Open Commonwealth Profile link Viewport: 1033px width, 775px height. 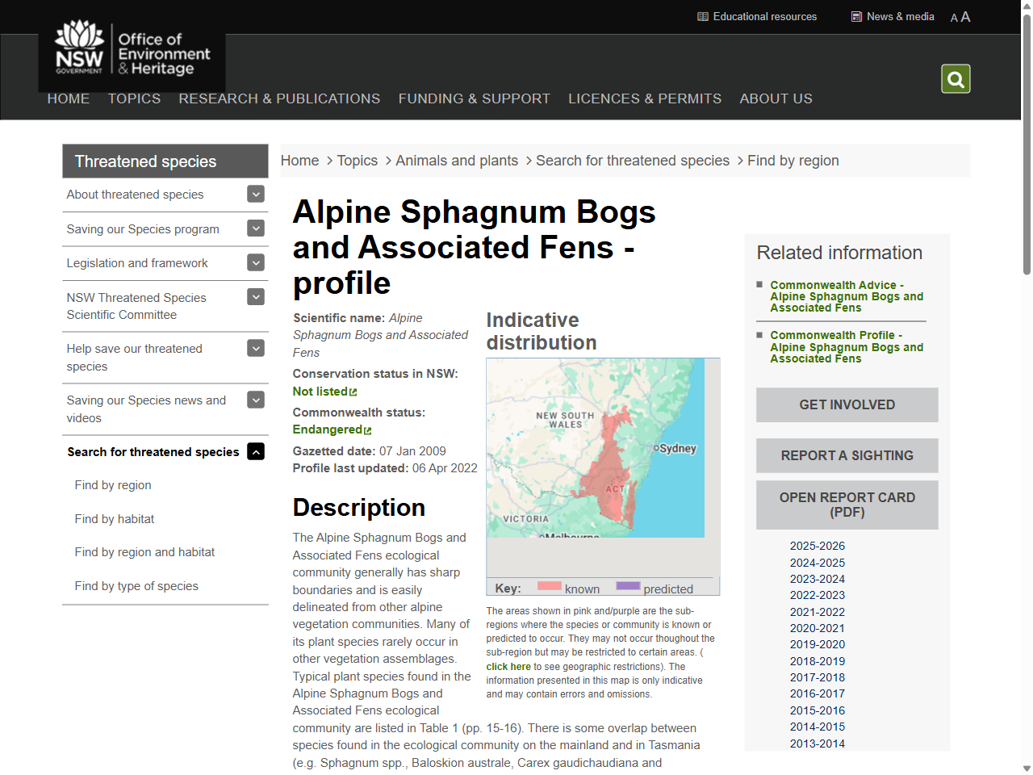coord(847,347)
